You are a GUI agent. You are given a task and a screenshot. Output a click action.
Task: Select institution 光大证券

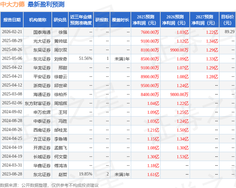point(42,41)
